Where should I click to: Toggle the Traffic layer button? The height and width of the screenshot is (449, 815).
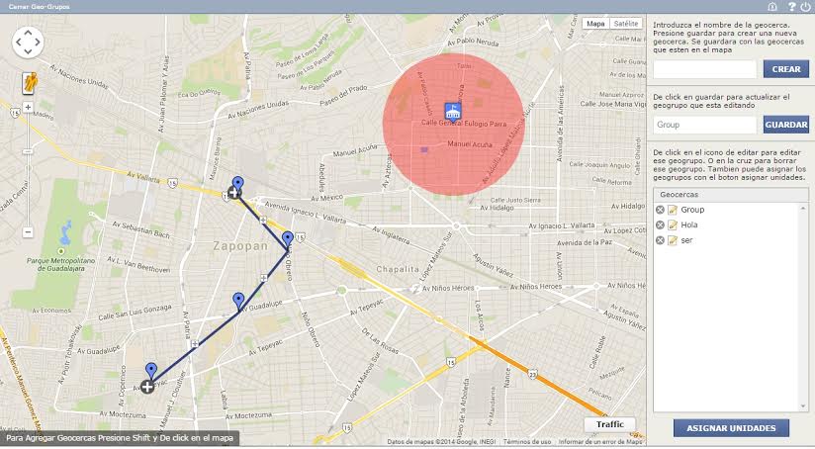point(609,424)
